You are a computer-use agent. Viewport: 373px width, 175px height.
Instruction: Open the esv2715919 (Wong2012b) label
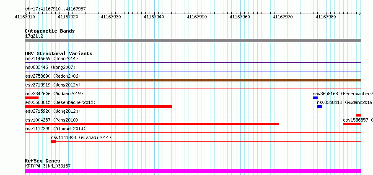tap(53, 85)
